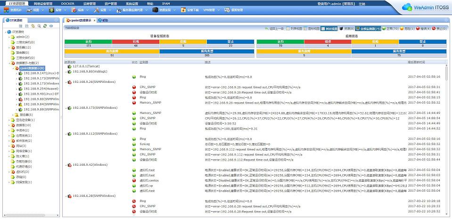Viewport: 452px width, 219px height.
Task: Switch to the 帮助 content tab
Action: (x=104, y=21)
